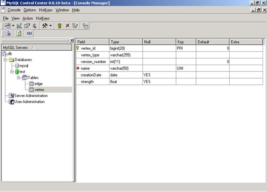Click the trash can empty table icon
The width and height of the screenshot is (267, 192).
59,26
